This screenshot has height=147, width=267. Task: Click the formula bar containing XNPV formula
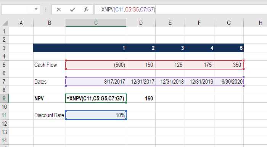[181, 10]
